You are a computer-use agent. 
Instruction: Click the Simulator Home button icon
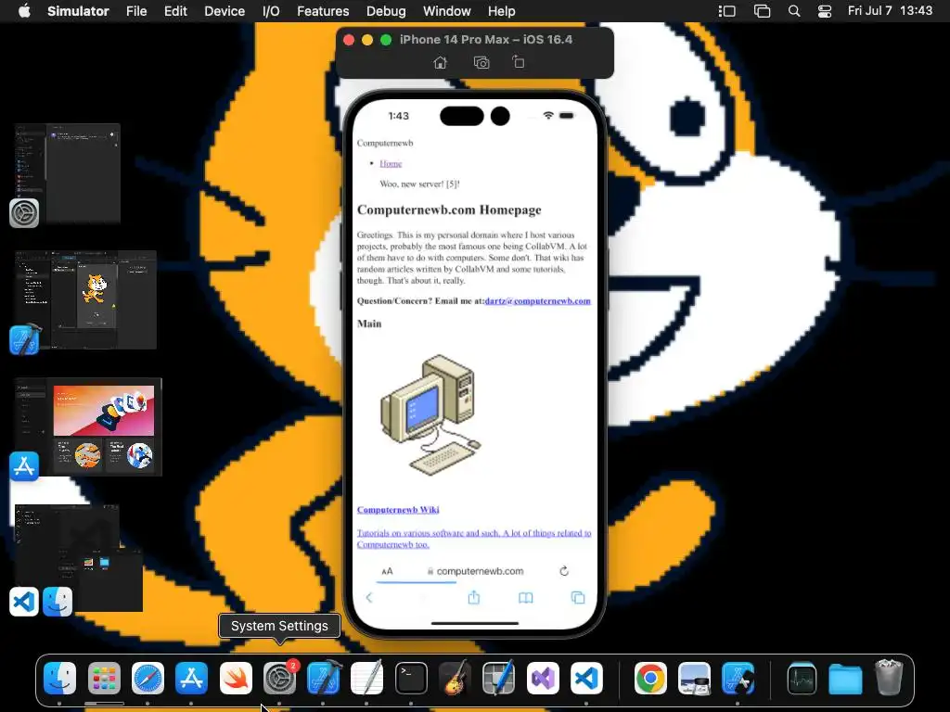pyautogui.click(x=441, y=62)
